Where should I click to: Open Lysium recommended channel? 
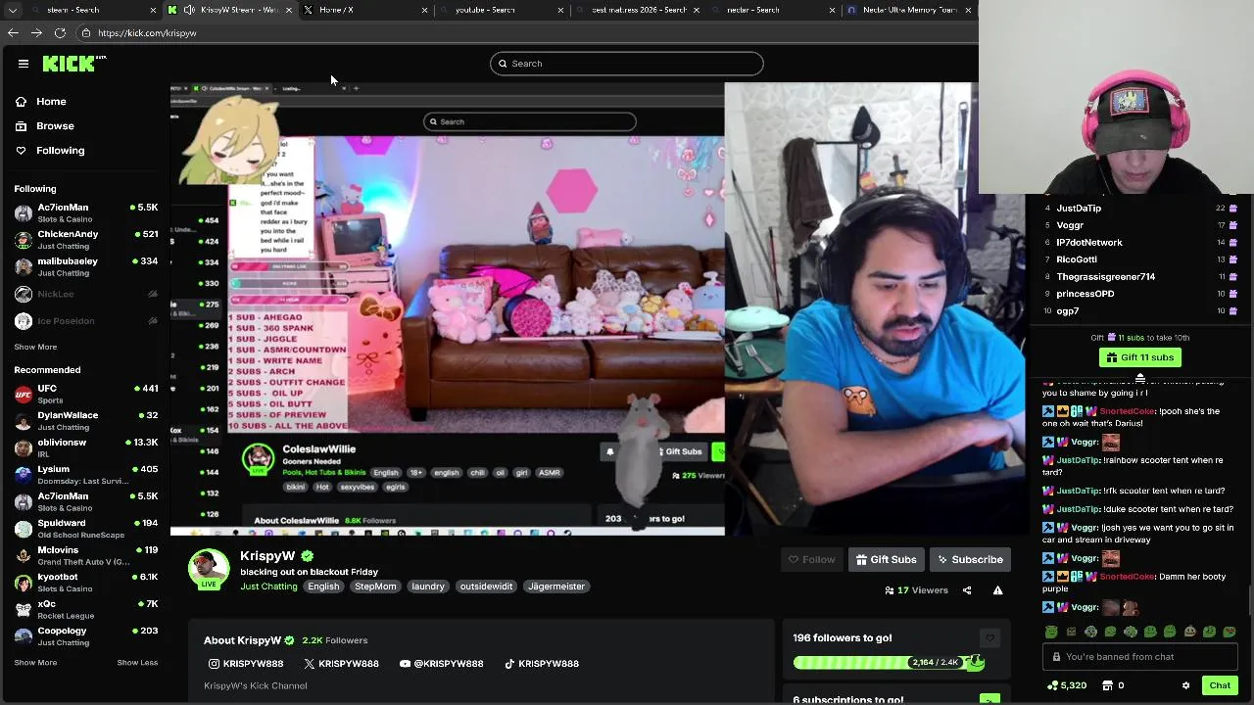tap(85, 475)
